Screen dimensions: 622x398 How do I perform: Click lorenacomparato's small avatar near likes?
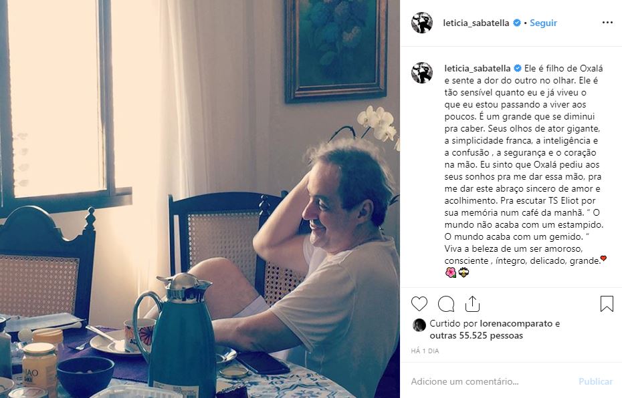click(419, 325)
